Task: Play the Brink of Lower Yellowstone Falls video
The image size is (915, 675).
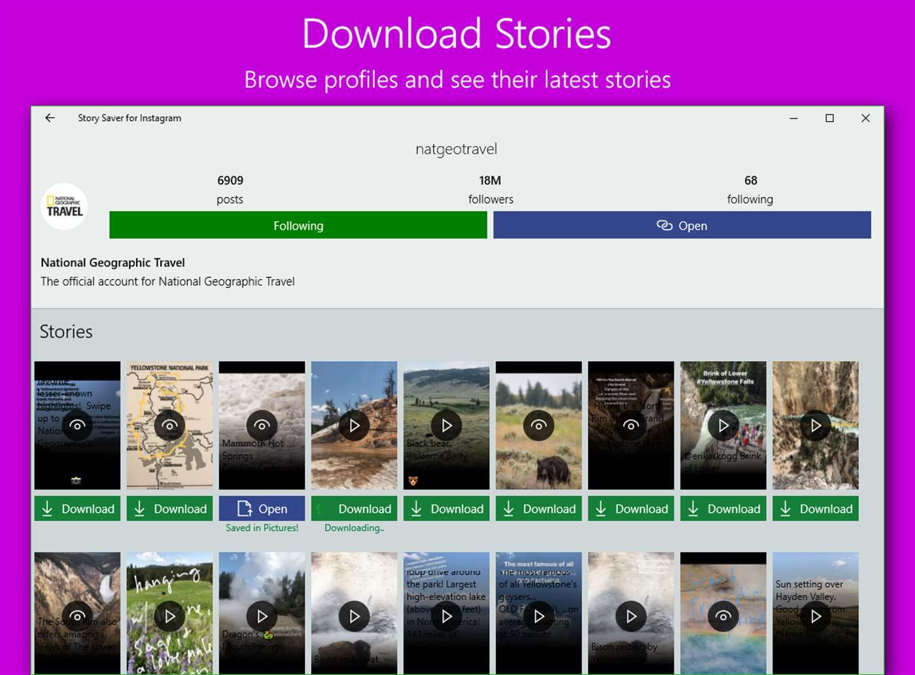Action: (723, 425)
